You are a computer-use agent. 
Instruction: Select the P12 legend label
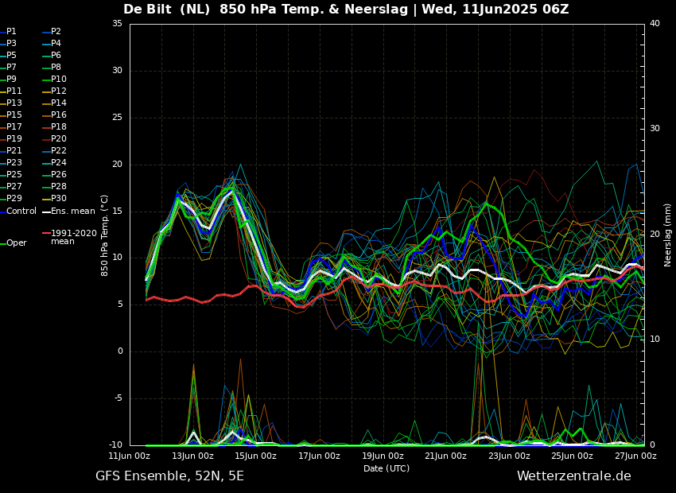coord(59,91)
